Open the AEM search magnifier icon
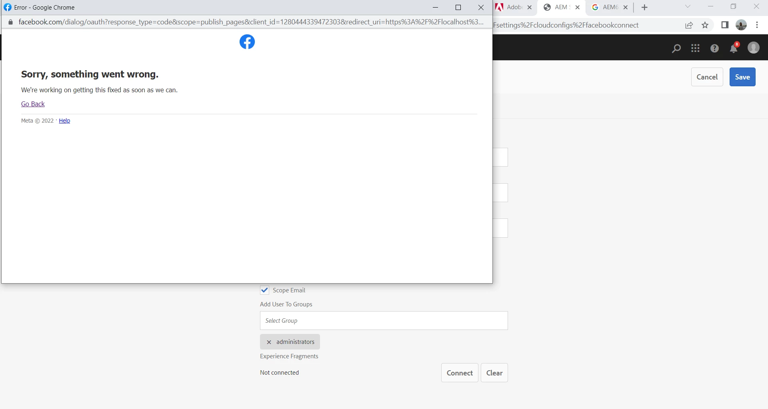Image resolution: width=768 pixels, height=409 pixels. tap(676, 48)
